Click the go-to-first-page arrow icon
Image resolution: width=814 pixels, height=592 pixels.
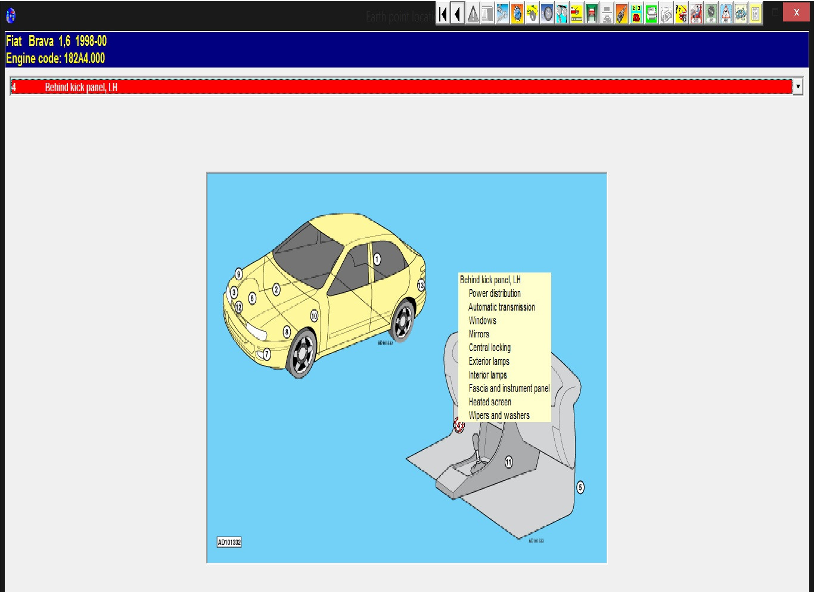443,14
